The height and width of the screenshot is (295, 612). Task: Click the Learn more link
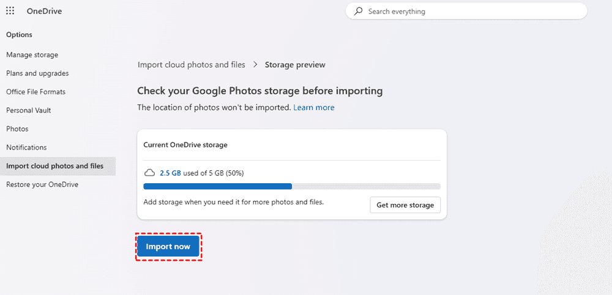(313, 107)
